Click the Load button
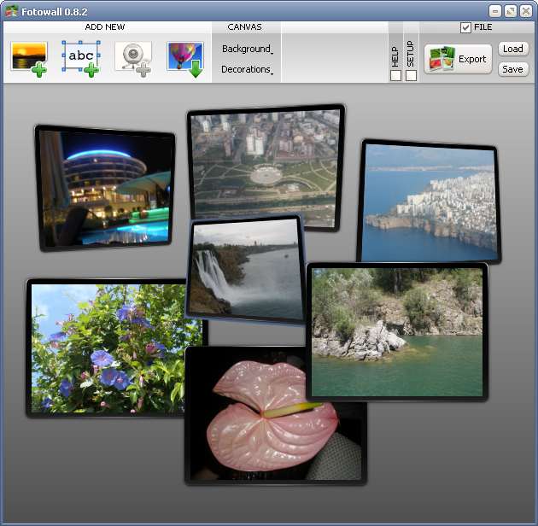This screenshot has height=526, width=538. pyautogui.click(x=513, y=49)
